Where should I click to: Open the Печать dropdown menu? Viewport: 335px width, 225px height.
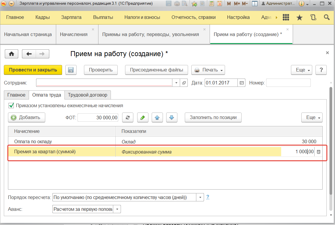pos(208,70)
